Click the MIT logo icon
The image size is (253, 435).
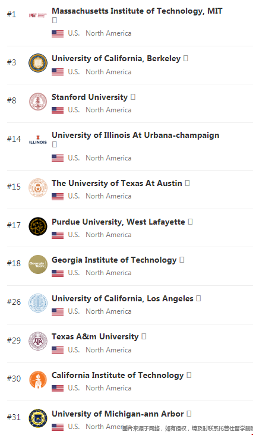(x=38, y=15)
